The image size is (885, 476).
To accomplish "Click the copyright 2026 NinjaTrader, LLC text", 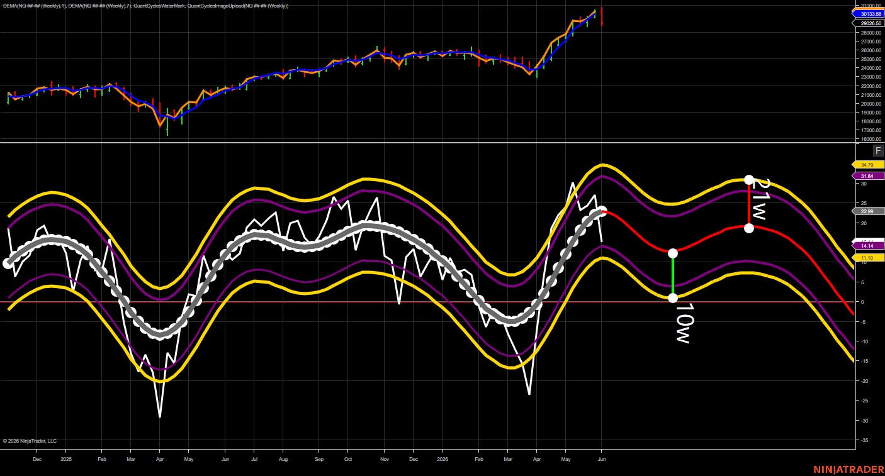I will click(x=30, y=441).
